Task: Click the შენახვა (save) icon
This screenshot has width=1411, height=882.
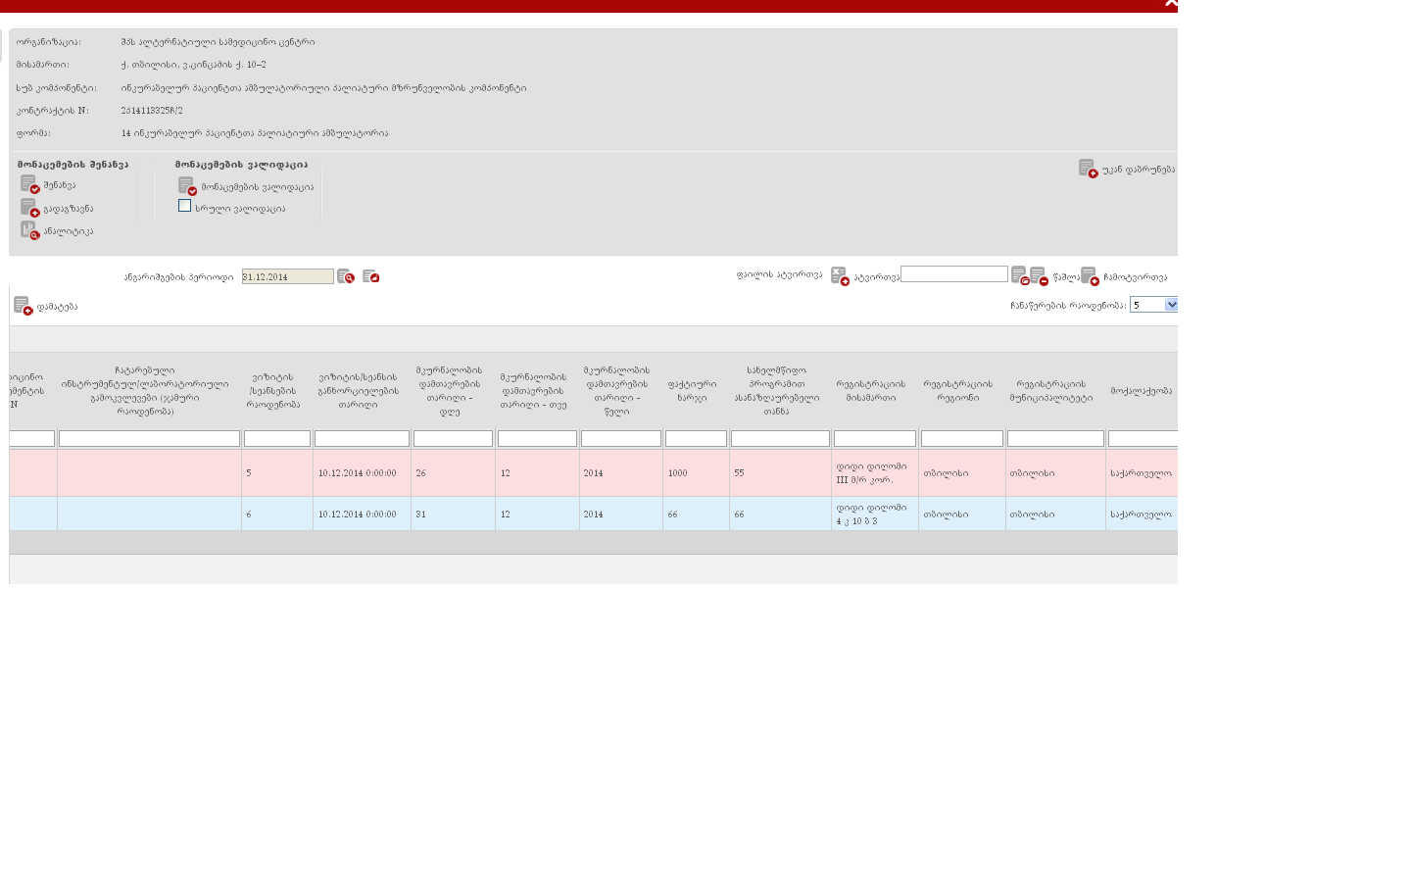Action: pos(29,184)
